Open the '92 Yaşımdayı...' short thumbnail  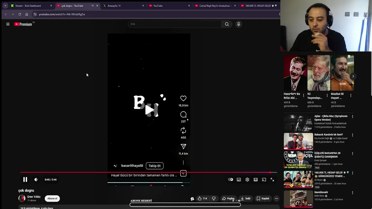(319, 73)
